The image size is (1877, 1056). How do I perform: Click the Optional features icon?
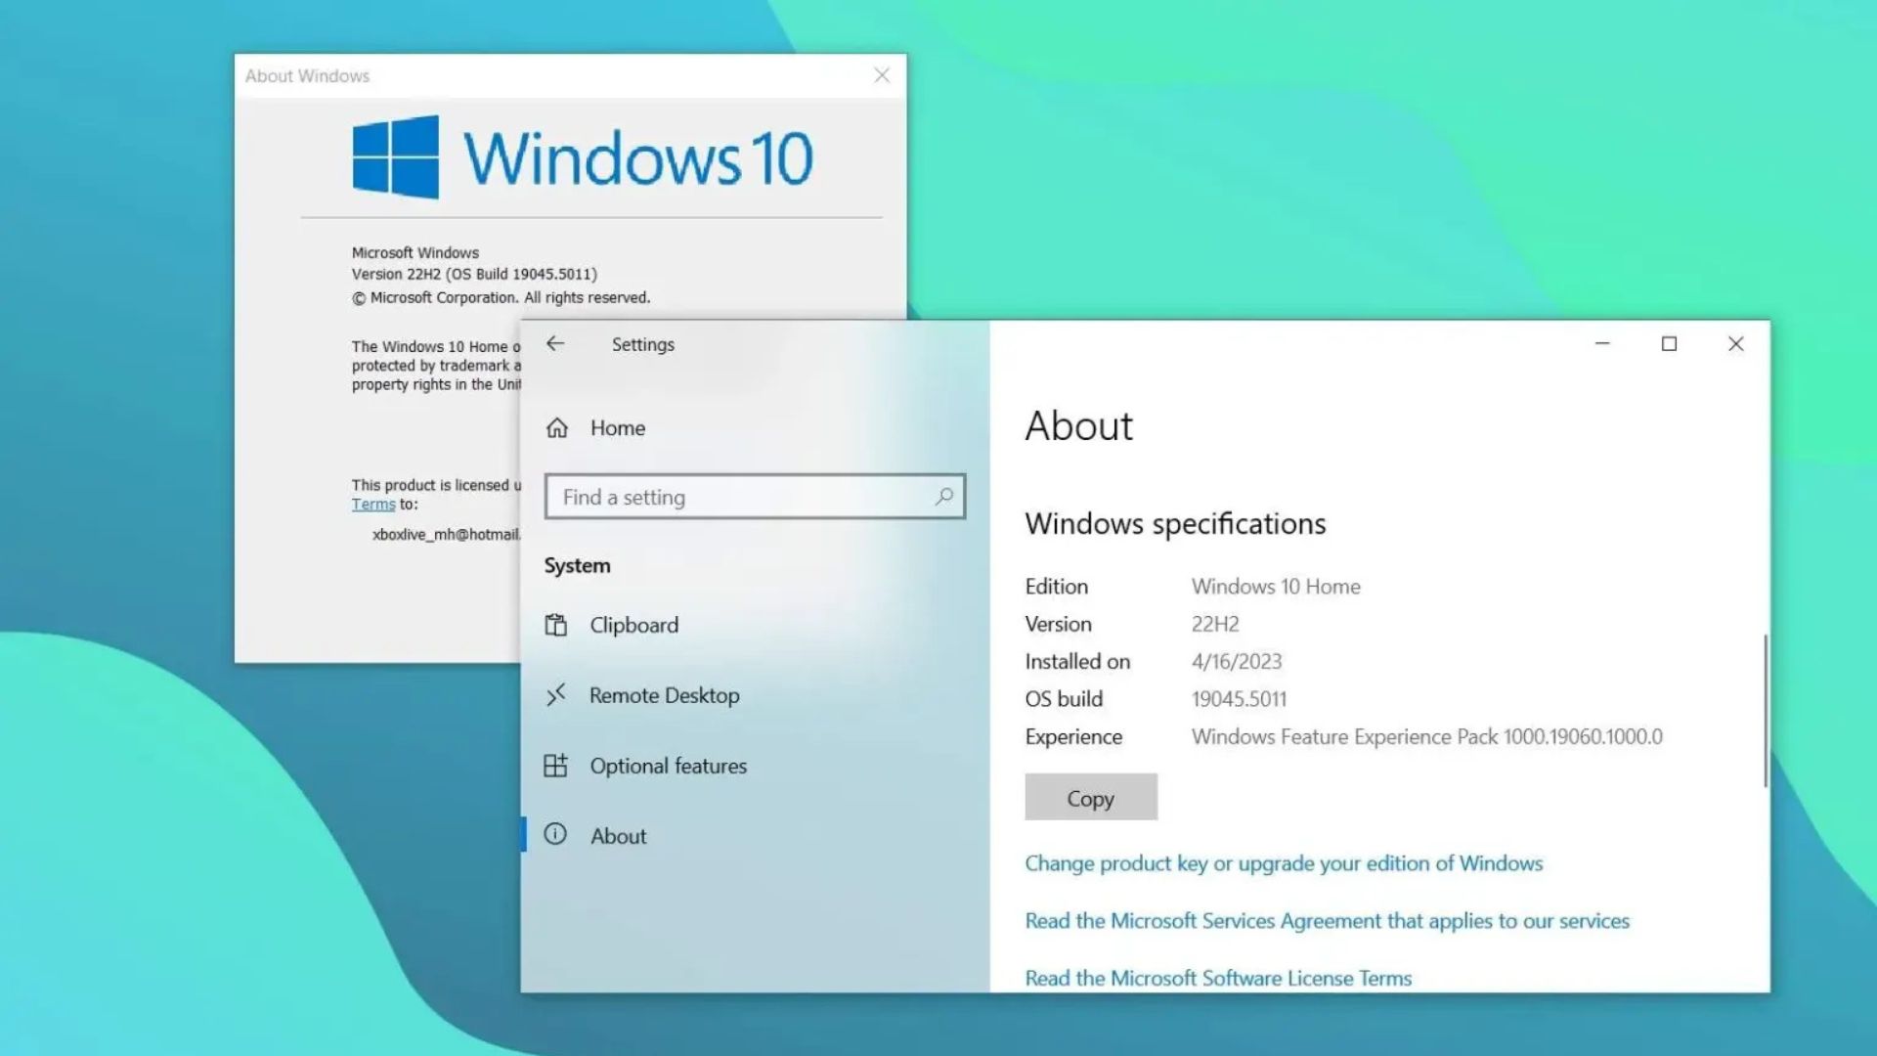pyautogui.click(x=557, y=766)
